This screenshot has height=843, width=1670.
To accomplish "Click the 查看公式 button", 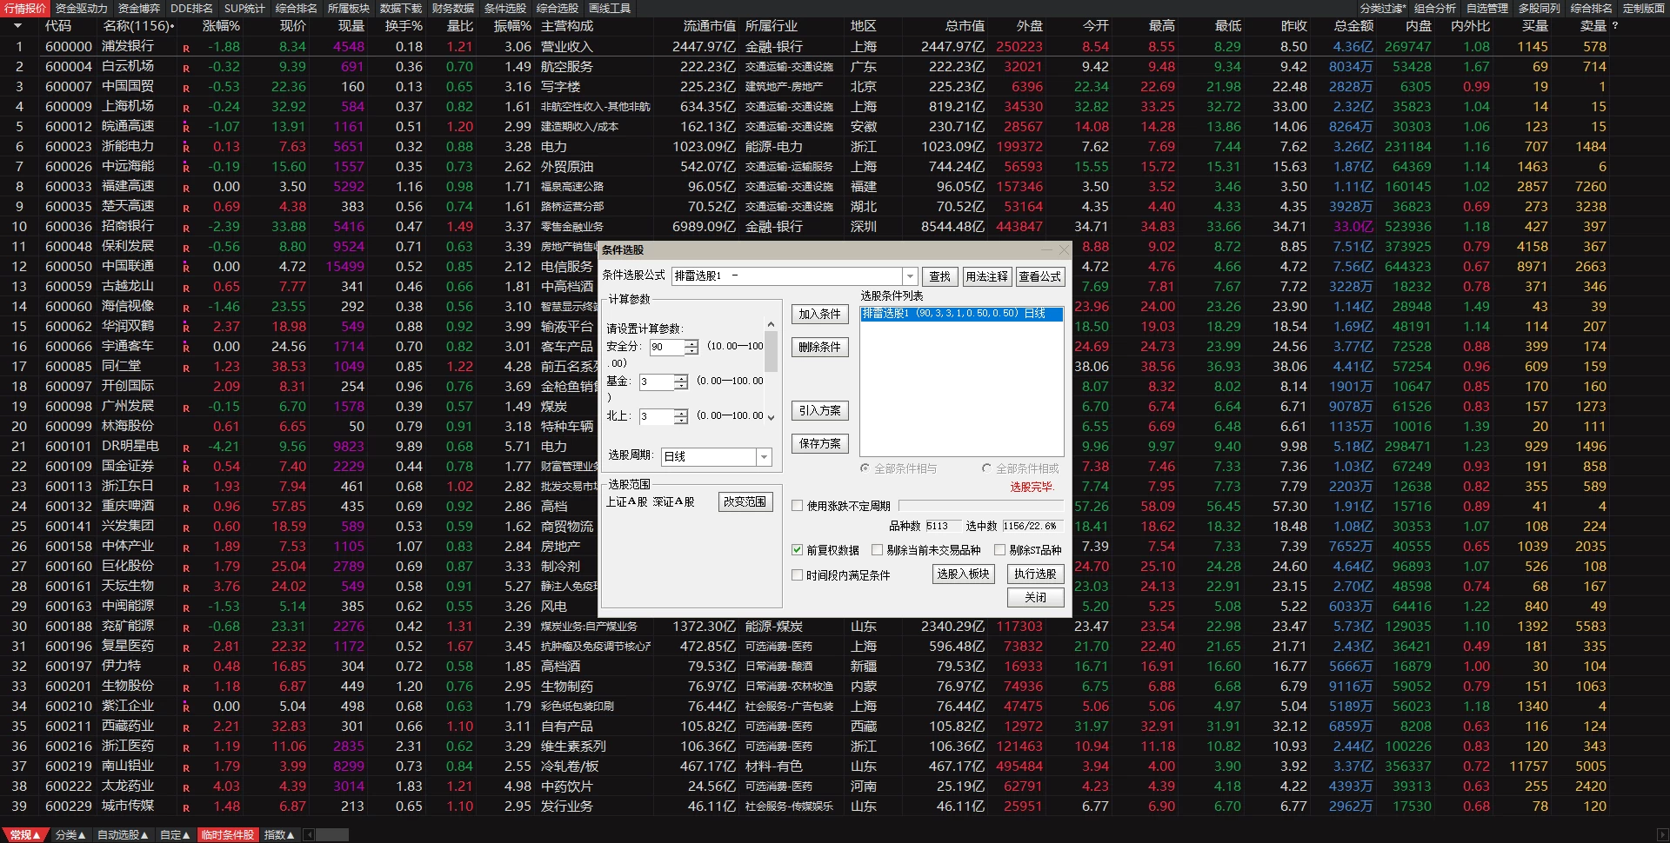I will pyautogui.click(x=1039, y=276).
